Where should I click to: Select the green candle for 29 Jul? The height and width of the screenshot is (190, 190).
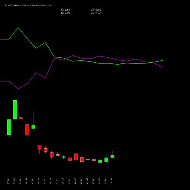106,160
